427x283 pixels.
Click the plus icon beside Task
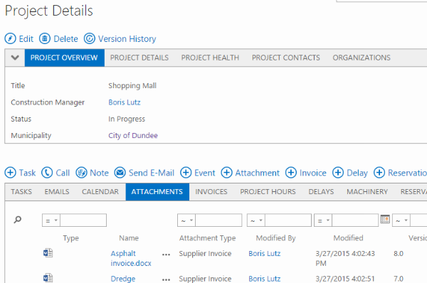[x=11, y=173]
